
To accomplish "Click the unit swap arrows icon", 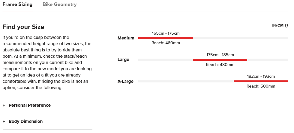I will [x=286, y=26].
